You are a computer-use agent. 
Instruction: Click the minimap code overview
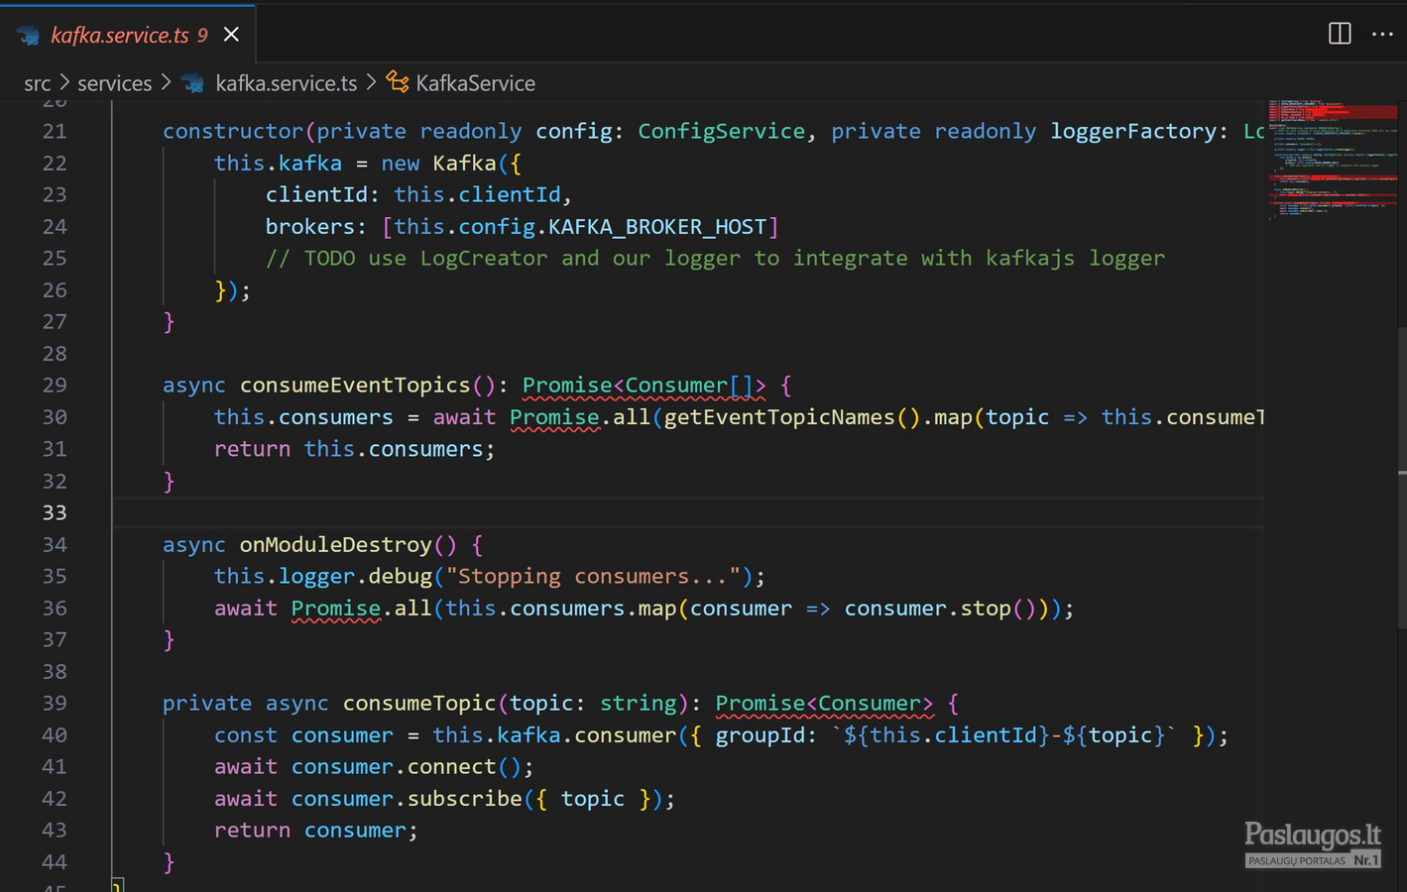(x=1333, y=159)
